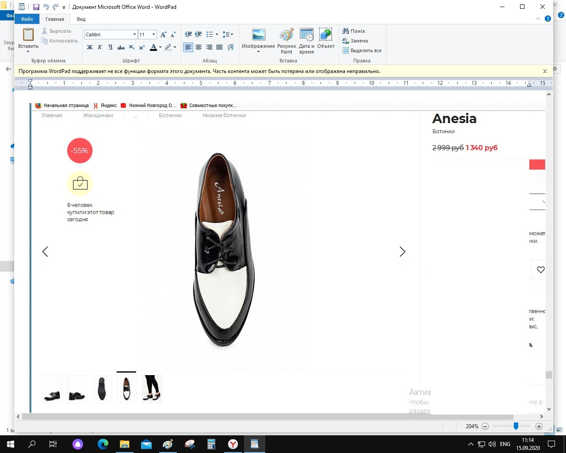
Task: Click Cut (Вырезать) in clipboard group
Action: pyautogui.click(x=57, y=31)
